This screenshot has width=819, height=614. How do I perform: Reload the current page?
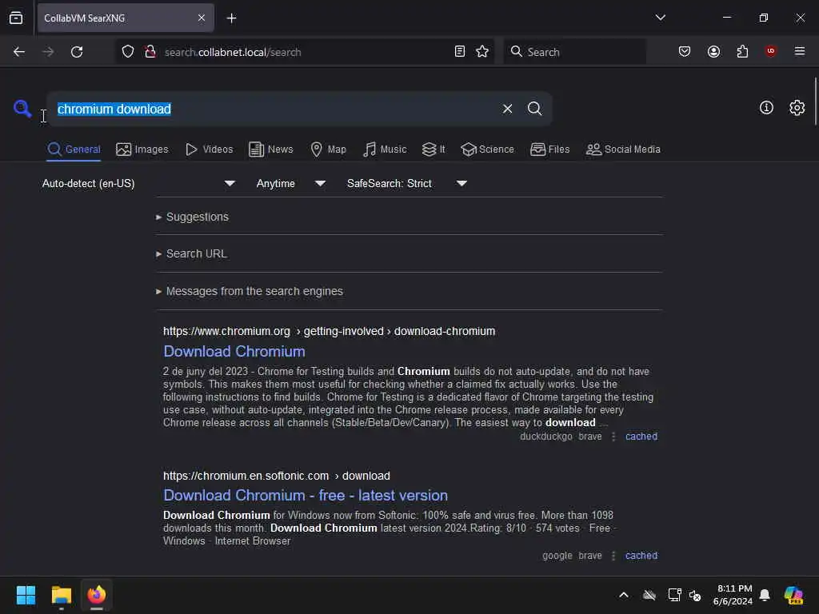tap(77, 52)
